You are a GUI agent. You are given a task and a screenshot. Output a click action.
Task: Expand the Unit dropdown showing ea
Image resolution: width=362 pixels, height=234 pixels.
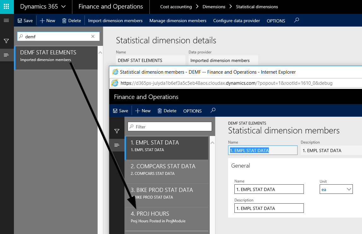pyautogui.click(x=349, y=189)
